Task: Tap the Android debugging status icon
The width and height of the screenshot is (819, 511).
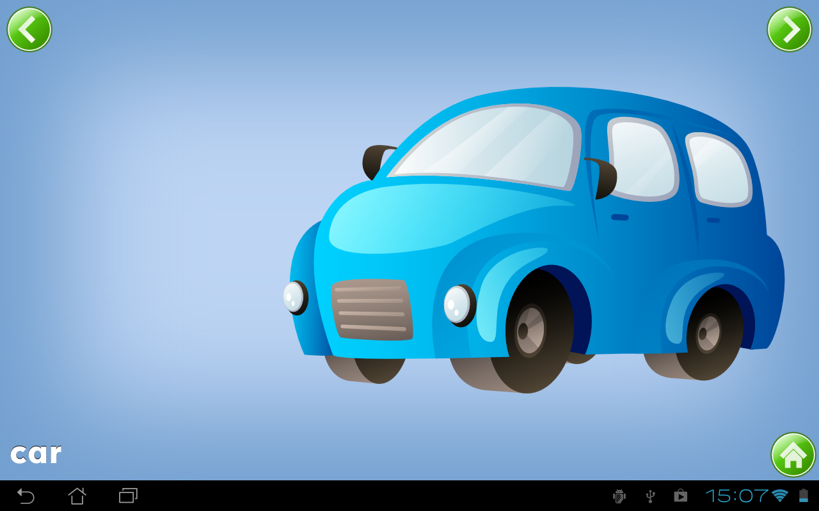Action: [x=619, y=496]
